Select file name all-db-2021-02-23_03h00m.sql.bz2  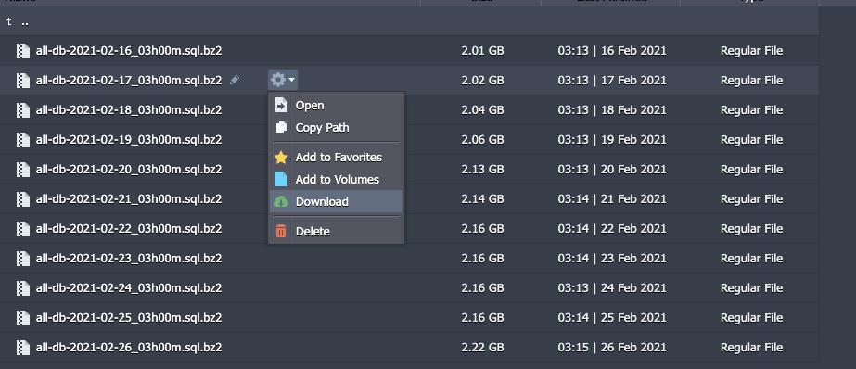click(129, 258)
